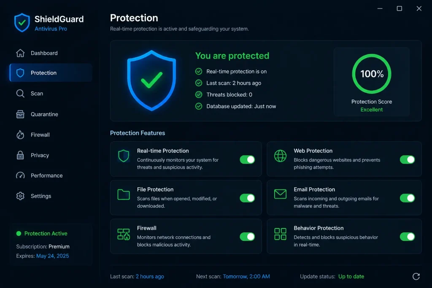The width and height of the screenshot is (432, 288).
Task: Click the Privacy padlock icon
Action: click(20, 155)
